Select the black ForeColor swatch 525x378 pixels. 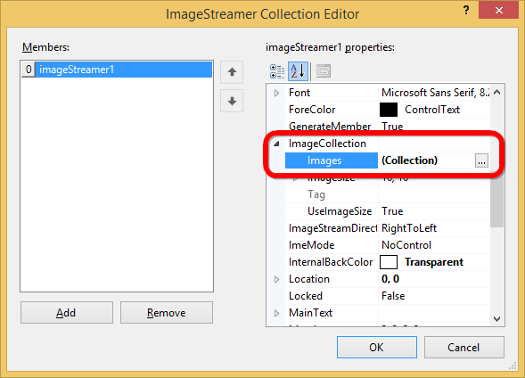389,110
